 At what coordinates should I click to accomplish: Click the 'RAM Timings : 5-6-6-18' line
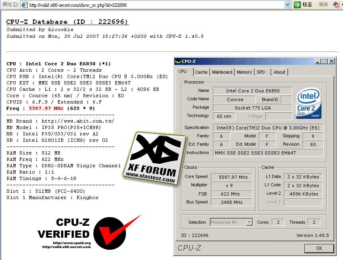pos(41,178)
